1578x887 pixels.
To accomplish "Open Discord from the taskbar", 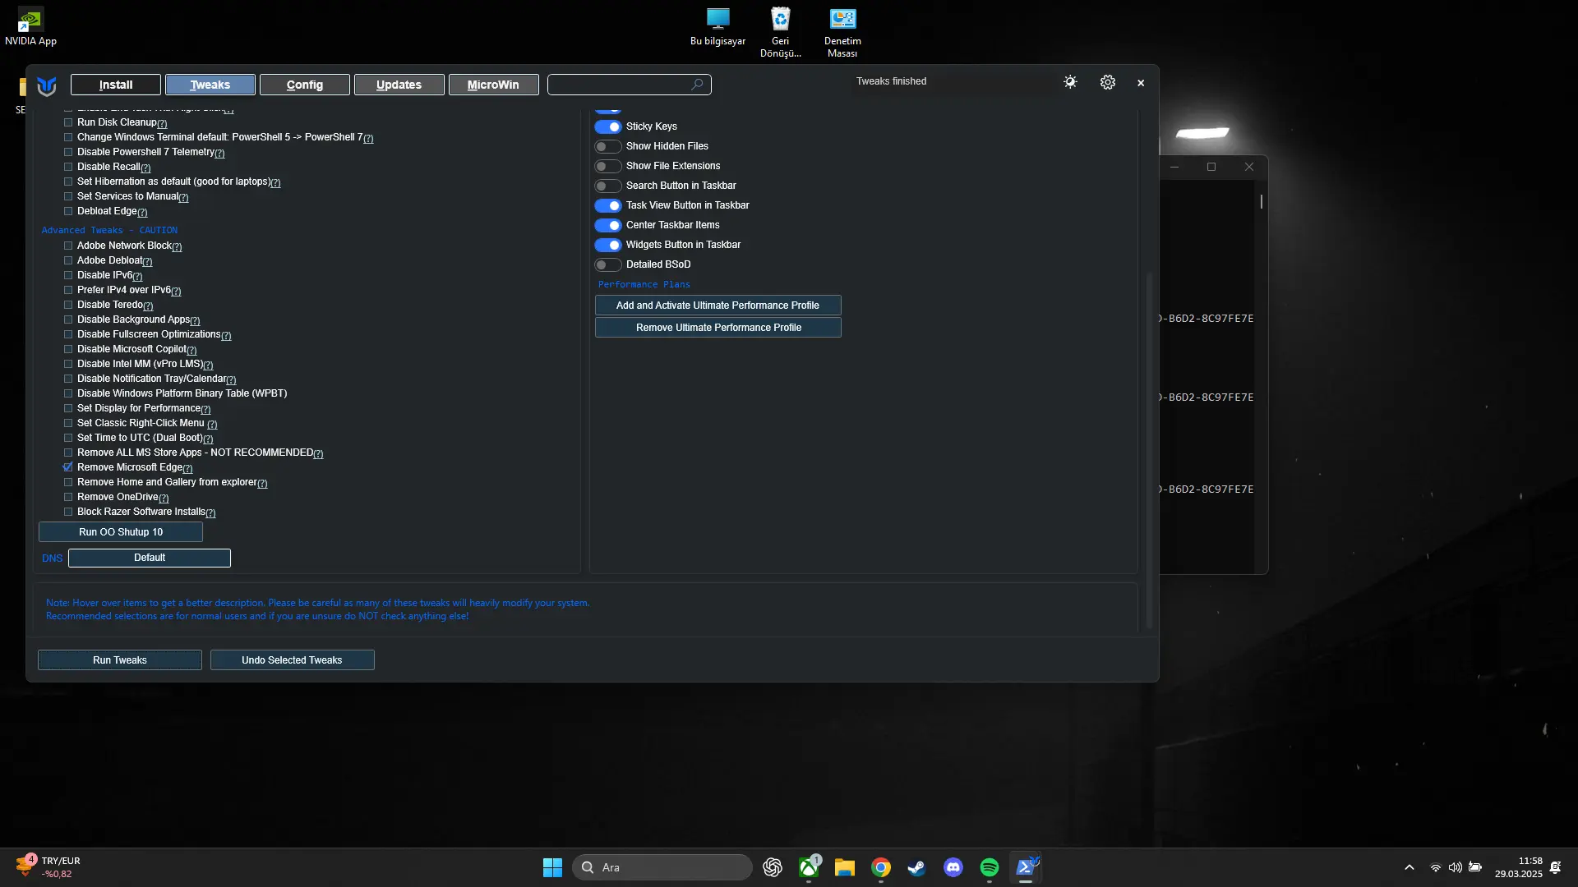I will 953,867.
